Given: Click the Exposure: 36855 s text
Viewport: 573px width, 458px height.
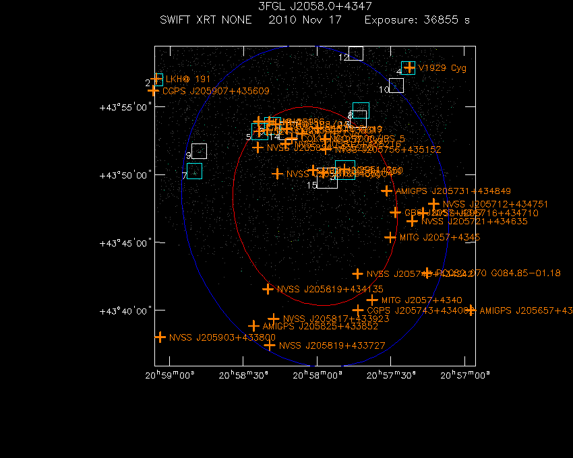Looking at the screenshot, I should click(x=417, y=20).
